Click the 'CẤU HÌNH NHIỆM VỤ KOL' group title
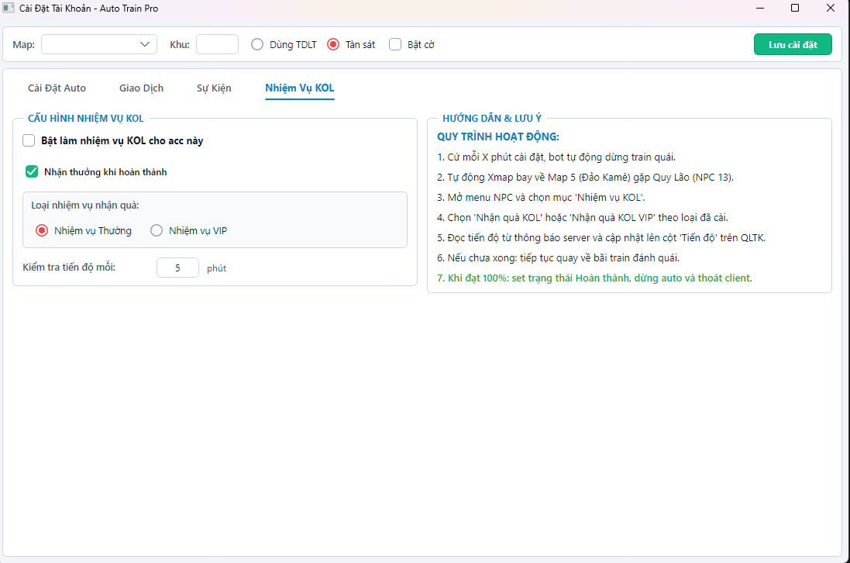Image resolution: width=850 pixels, height=563 pixels. click(86, 118)
